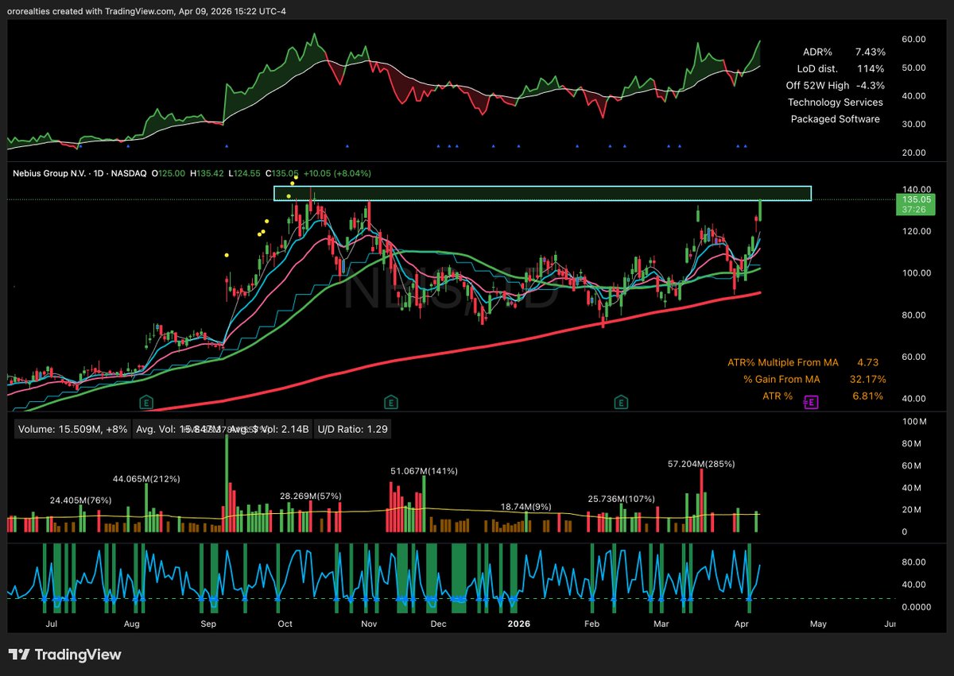Click the Off 52W High -4.3% stat

[835, 85]
